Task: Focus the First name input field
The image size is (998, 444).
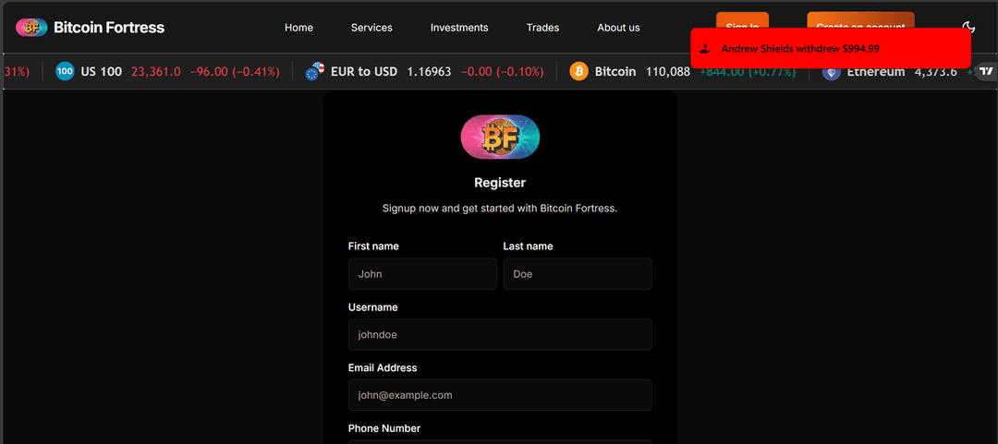Action: [x=422, y=274]
